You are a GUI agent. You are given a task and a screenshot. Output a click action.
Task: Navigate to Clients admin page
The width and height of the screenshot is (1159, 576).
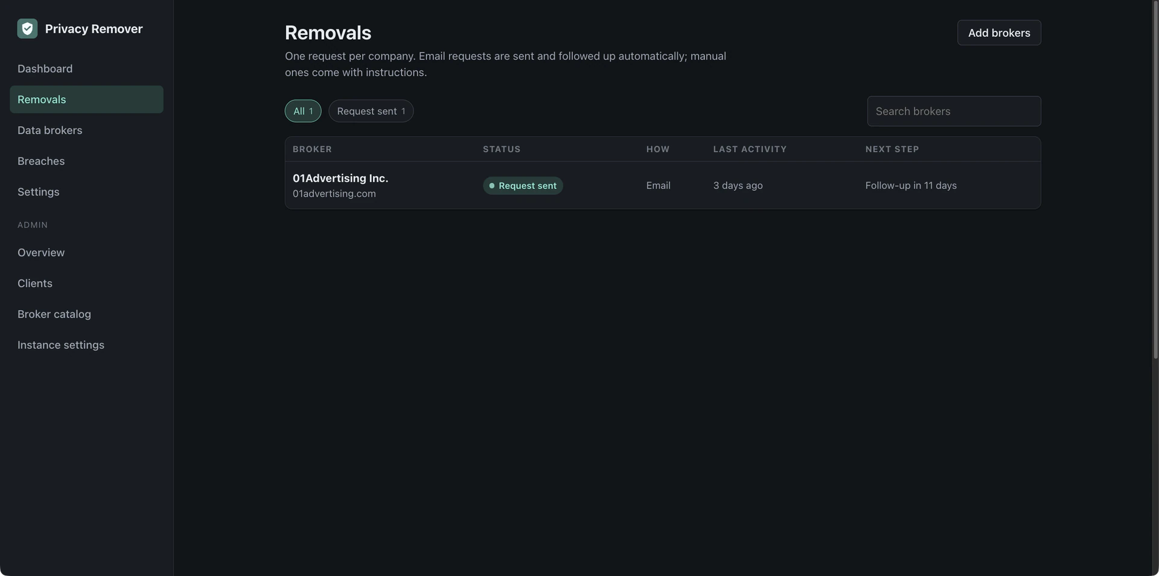[x=86, y=284]
